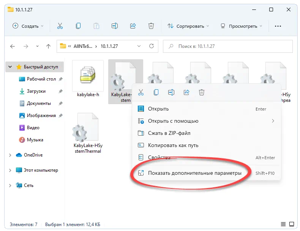Switch to large icons view in status bar
This screenshot has height=231, width=300.
coord(292,224)
